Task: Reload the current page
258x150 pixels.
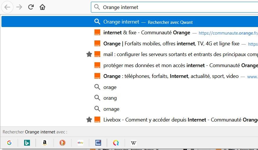Action: pos(31,7)
